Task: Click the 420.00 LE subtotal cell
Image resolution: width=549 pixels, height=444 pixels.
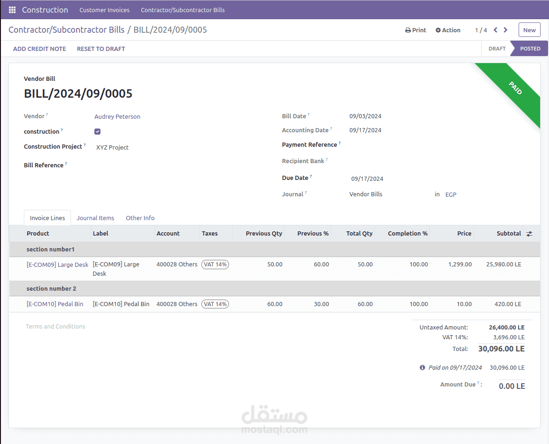Action: point(508,304)
